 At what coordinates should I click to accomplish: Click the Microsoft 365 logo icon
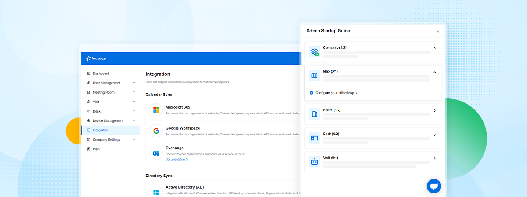pos(156,110)
